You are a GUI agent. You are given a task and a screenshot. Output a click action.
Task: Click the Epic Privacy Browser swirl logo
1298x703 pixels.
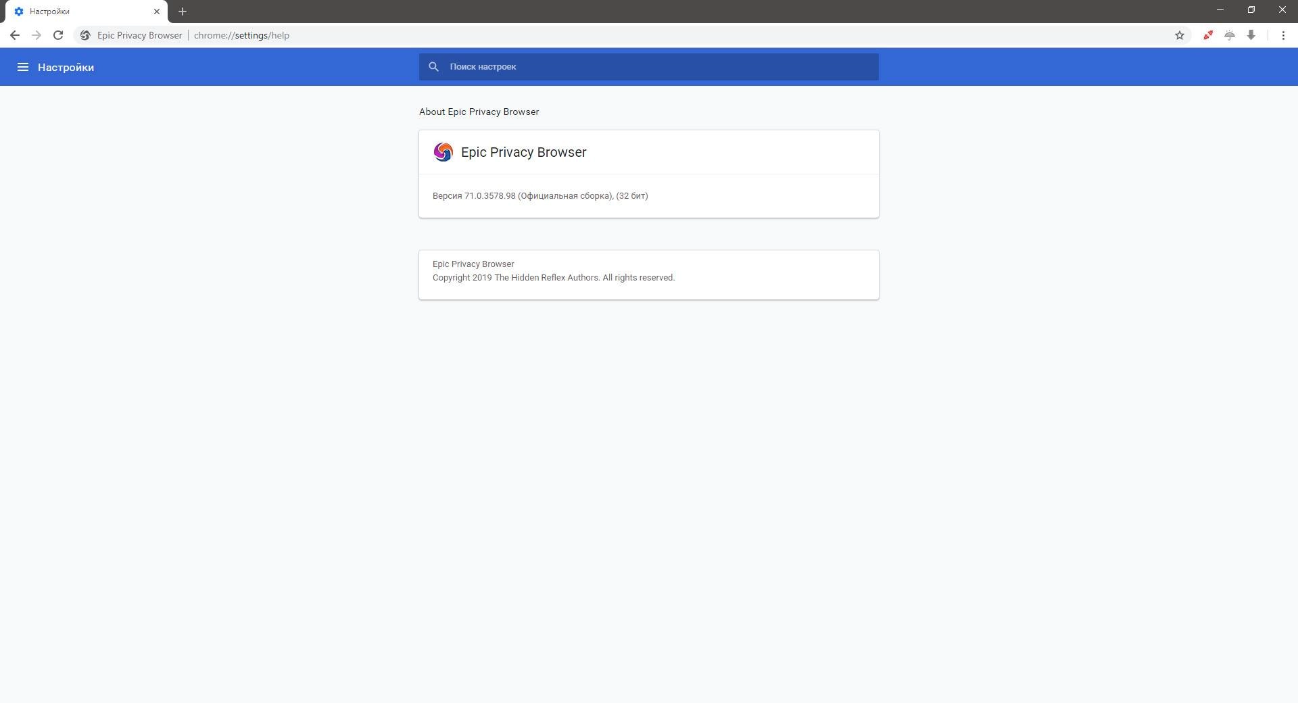point(443,152)
